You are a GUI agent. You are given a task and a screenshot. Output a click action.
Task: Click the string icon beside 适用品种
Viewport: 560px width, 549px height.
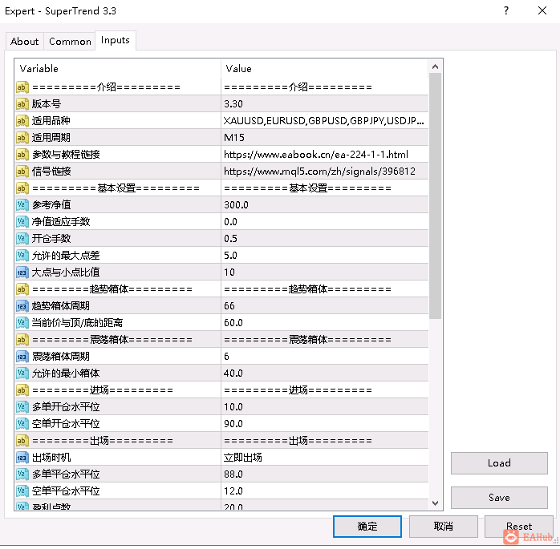pyautogui.click(x=22, y=120)
